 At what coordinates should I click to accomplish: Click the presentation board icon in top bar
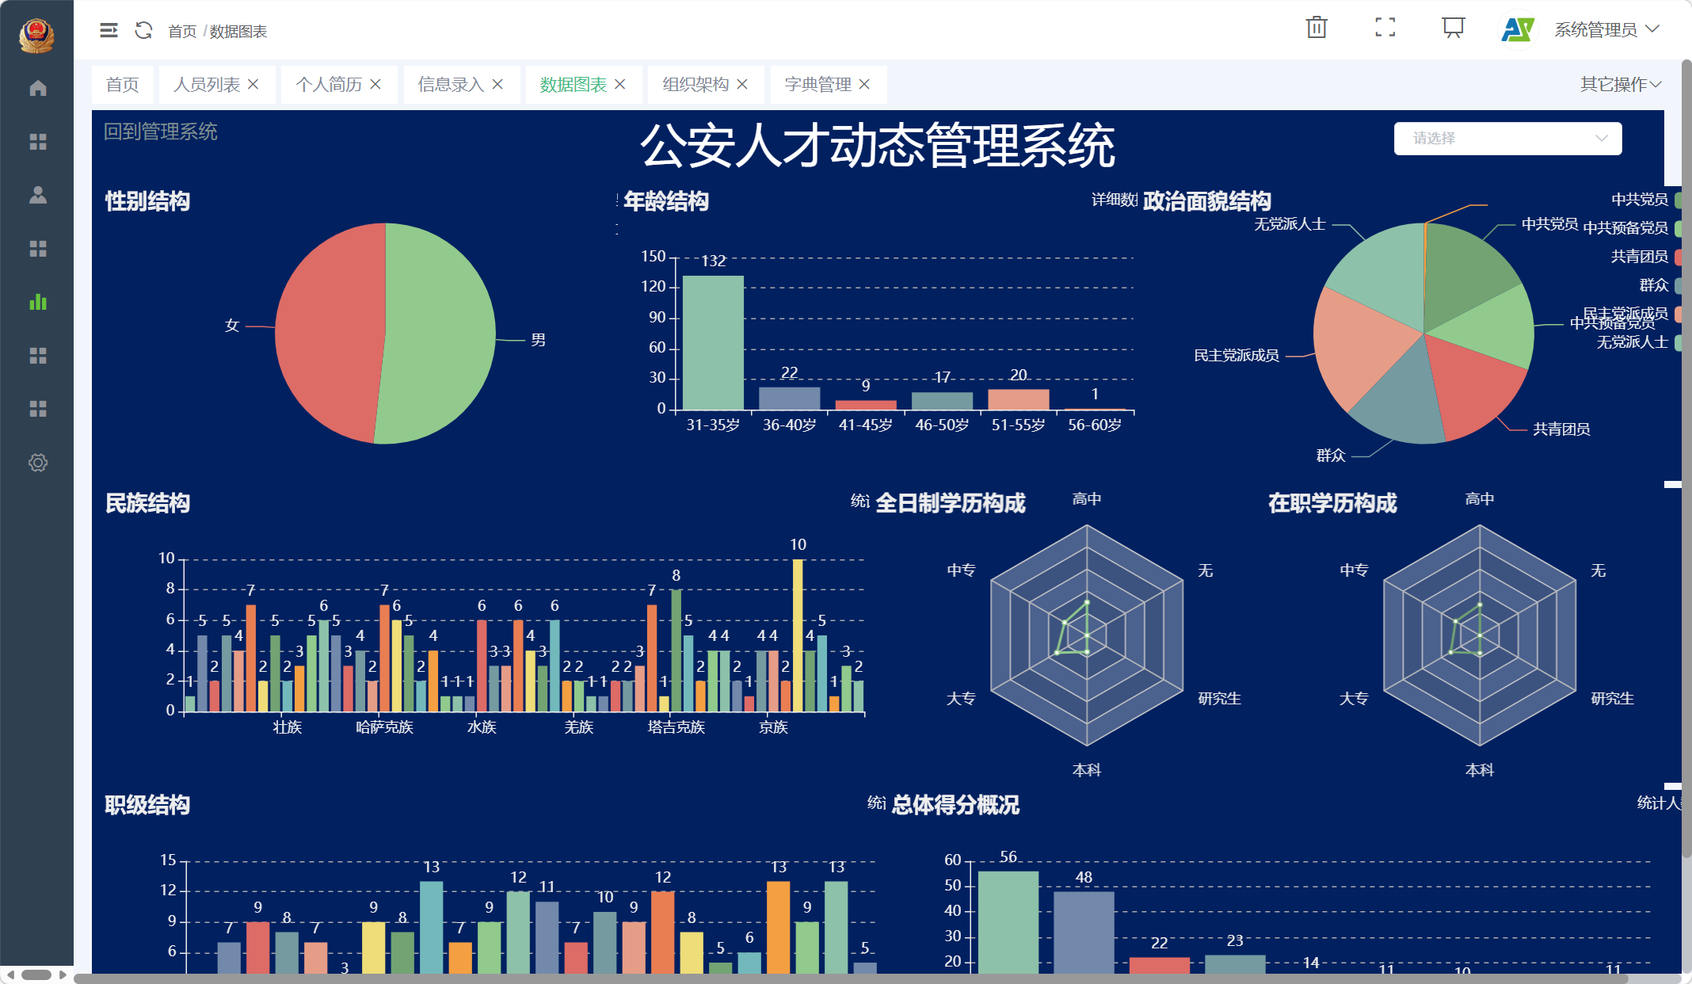click(1454, 27)
